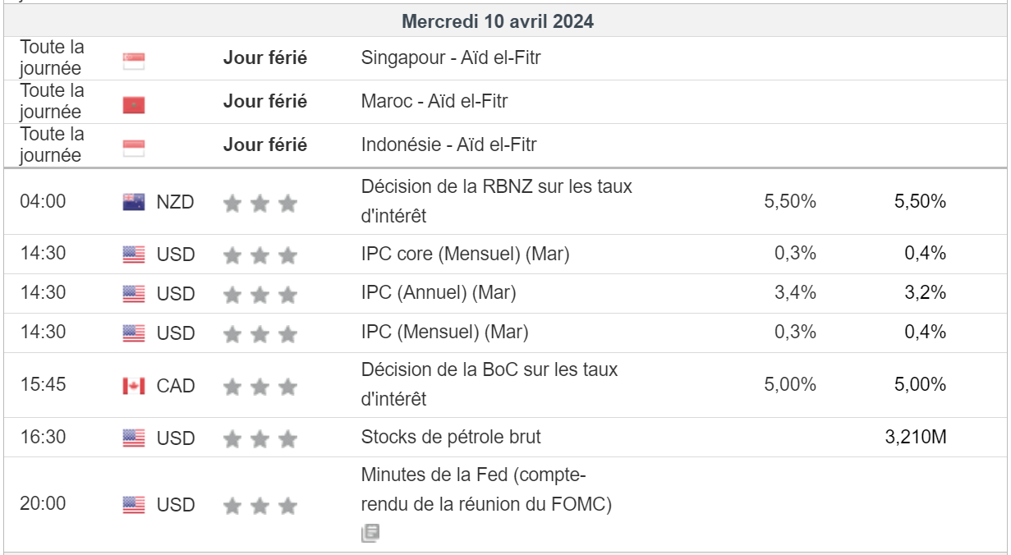The image size is (1011, 555).
Task: Click importance stars for the BoC decision
Action: pyautogui.click(x=260, y=386)
